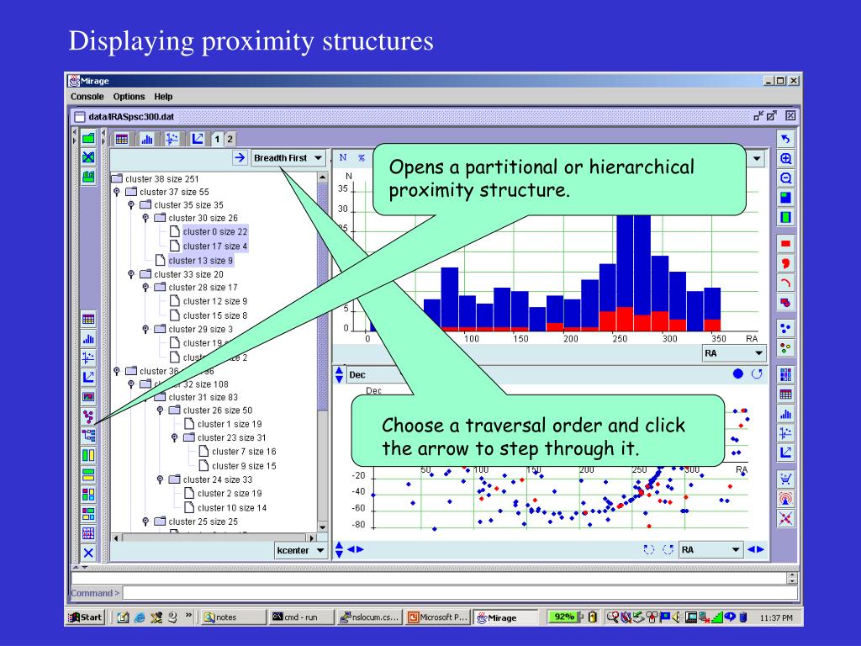Viewport: 861px width, 646px height.
Task: Open the Breadth First traversal dropdown
Action: click(x=288, y=157)
